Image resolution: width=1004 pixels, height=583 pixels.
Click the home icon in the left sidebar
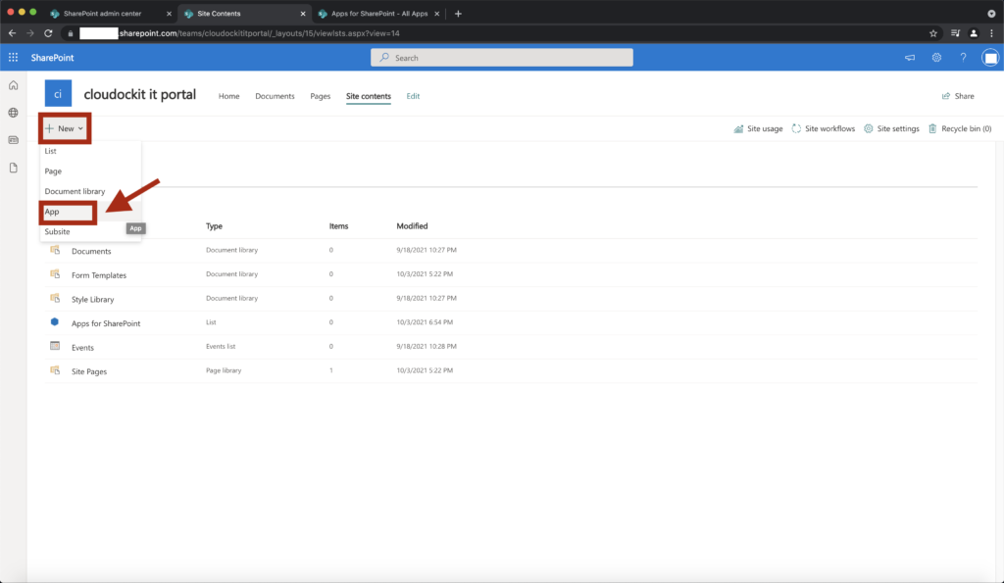[14, 86]
